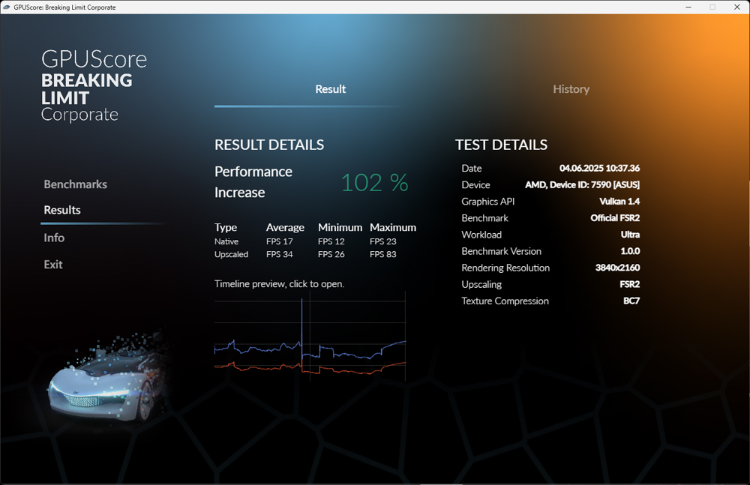Screen dimensions: 750x485
Task: Open the Info page
Action: pos(54,238)
